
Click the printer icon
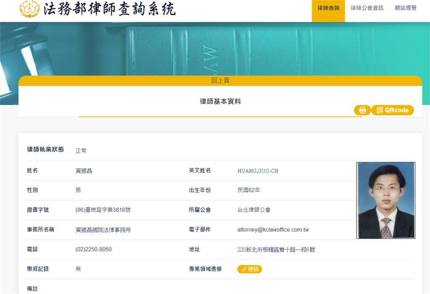coord(362,110)
